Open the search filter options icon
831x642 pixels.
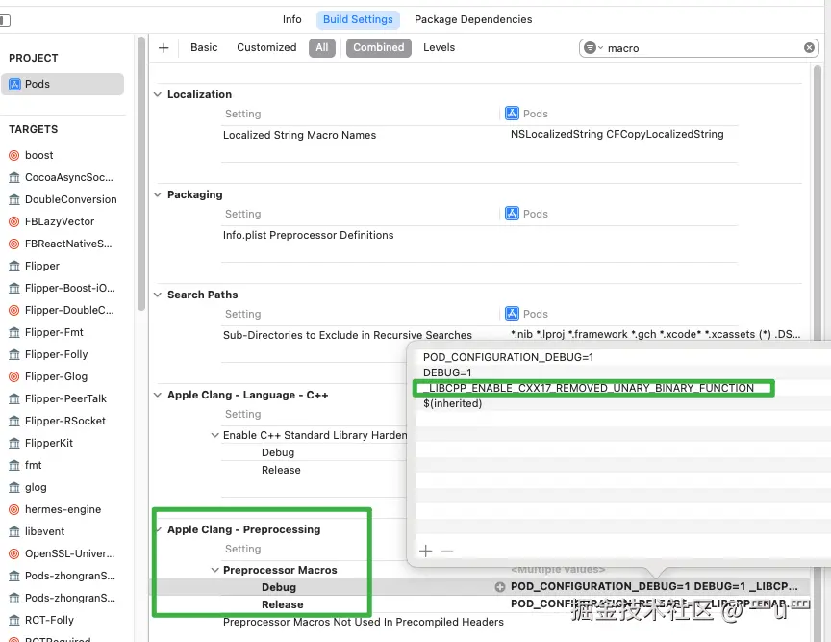tap(592, 48)
